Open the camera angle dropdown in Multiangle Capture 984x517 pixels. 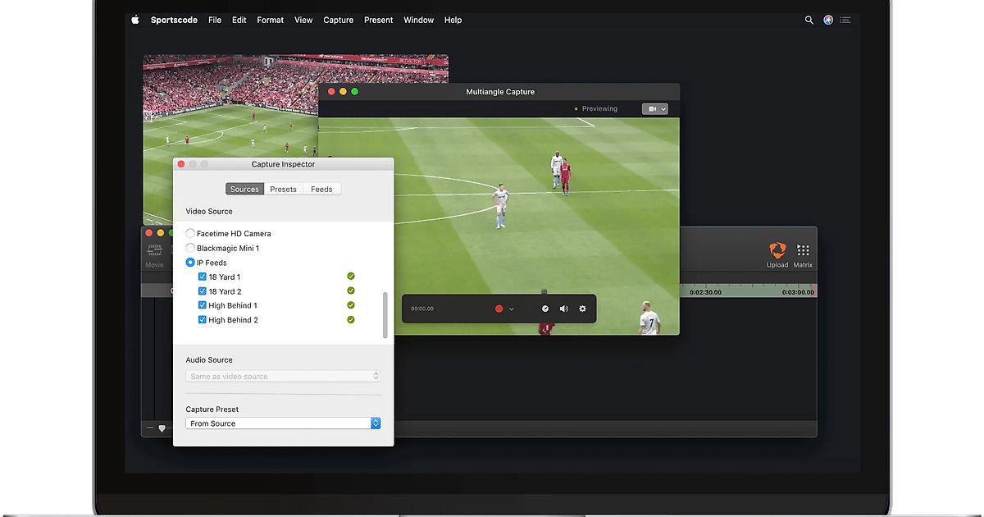[654, 108]
